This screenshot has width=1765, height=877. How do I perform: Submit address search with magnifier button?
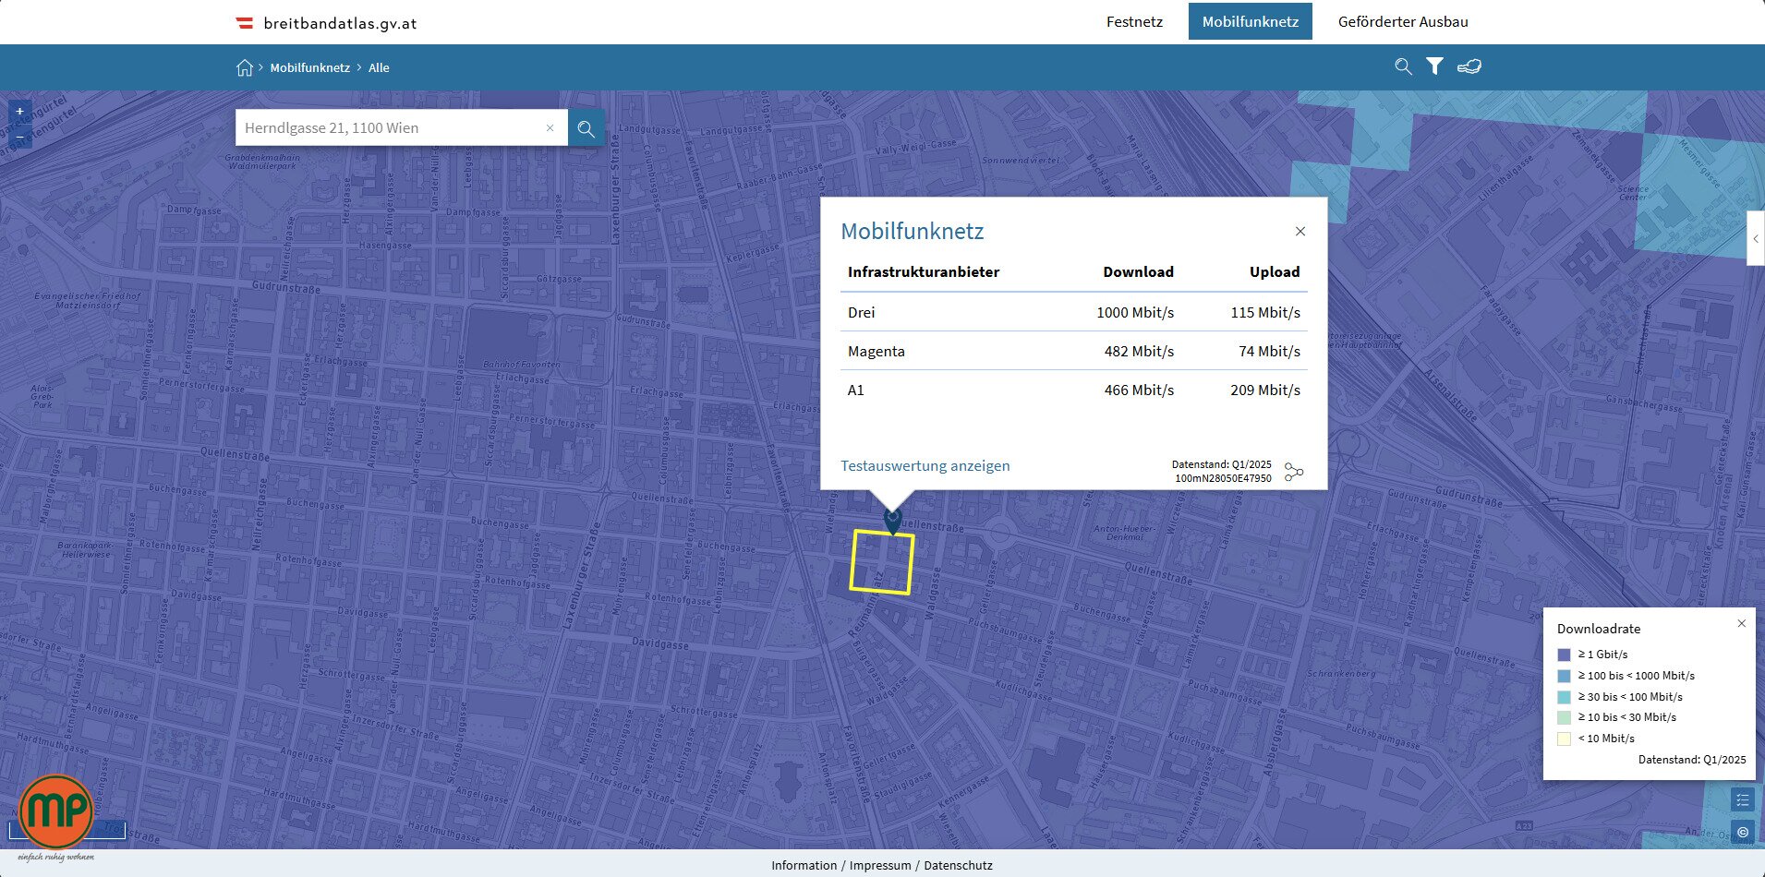(586, 128)
